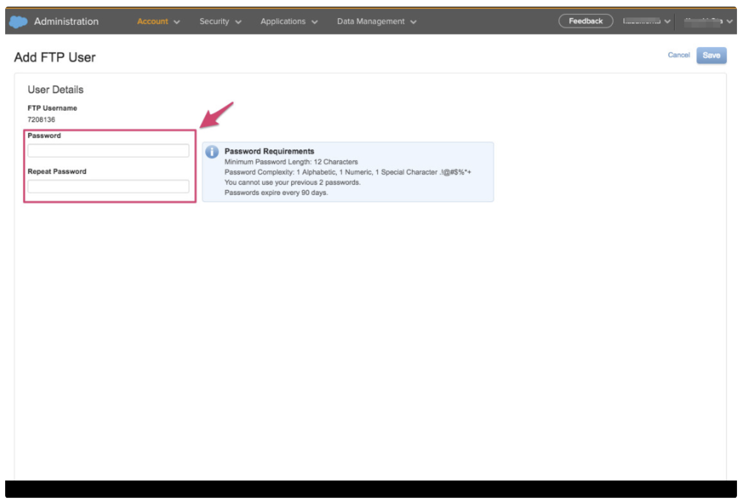Viewport: 743px width, 504px height.
Task: Open the Account menu
Action: coord(152,22)
